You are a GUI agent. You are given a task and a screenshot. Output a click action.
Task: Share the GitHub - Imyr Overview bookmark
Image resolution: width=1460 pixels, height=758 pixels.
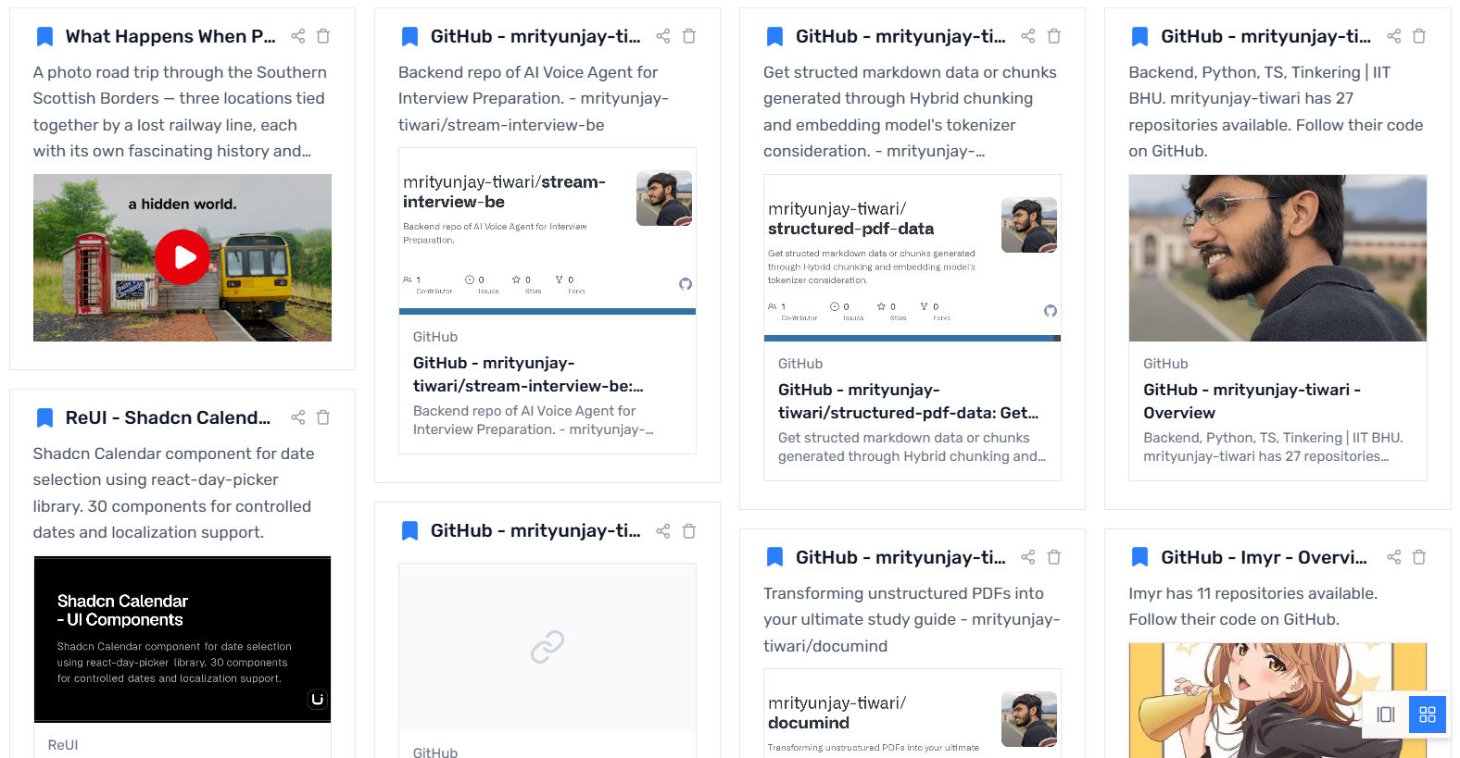pyautogui.click(x=1394, y=557)
